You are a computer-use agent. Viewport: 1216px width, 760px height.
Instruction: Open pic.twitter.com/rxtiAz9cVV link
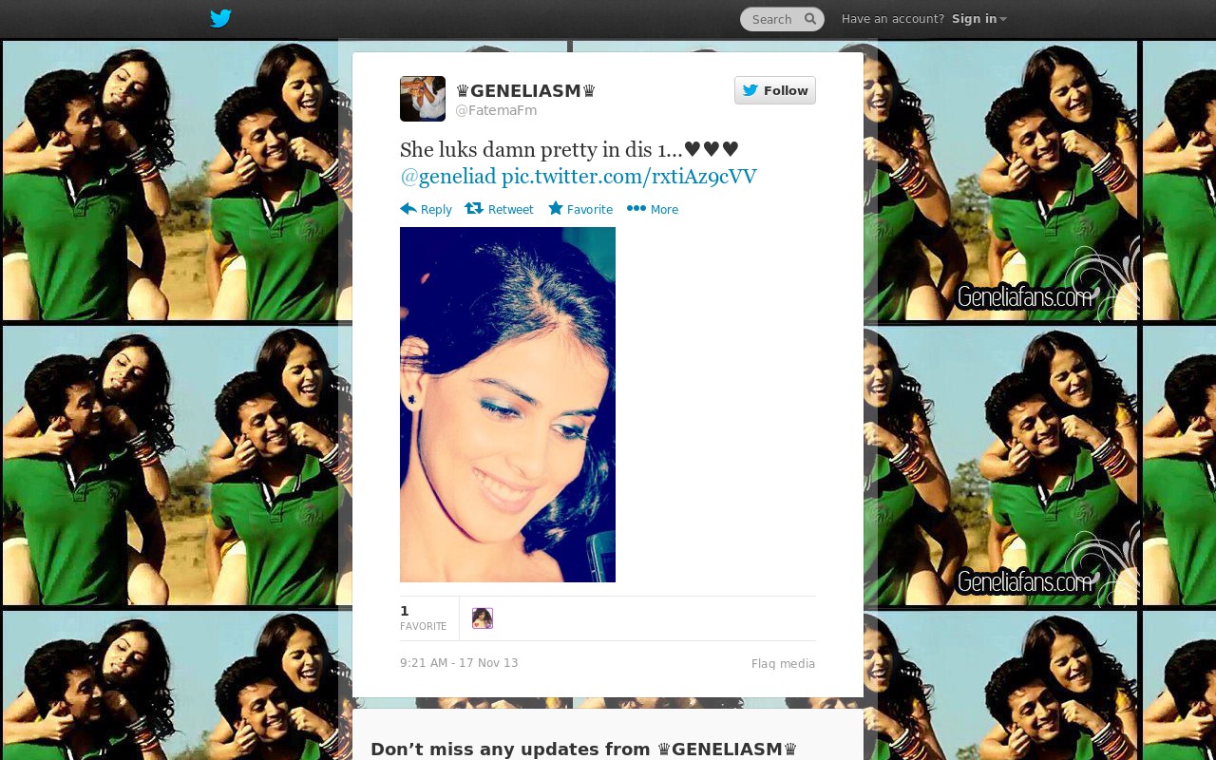629,177
